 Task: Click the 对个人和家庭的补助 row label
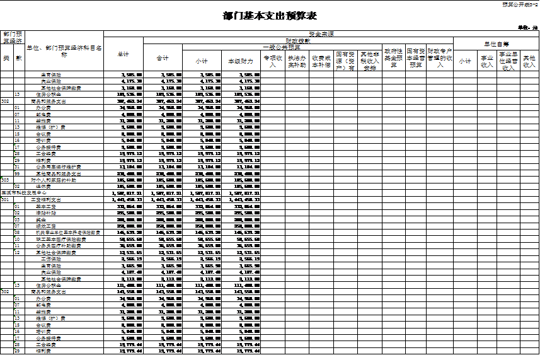click(x=54, y=180)
